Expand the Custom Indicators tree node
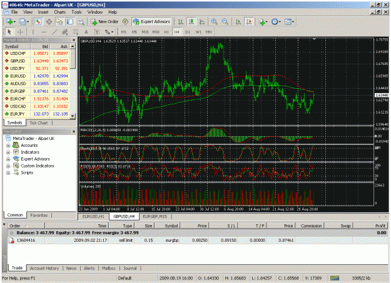The width and height of the screenshot is (391, 283). pyautogui.click(x=8, y=166)
